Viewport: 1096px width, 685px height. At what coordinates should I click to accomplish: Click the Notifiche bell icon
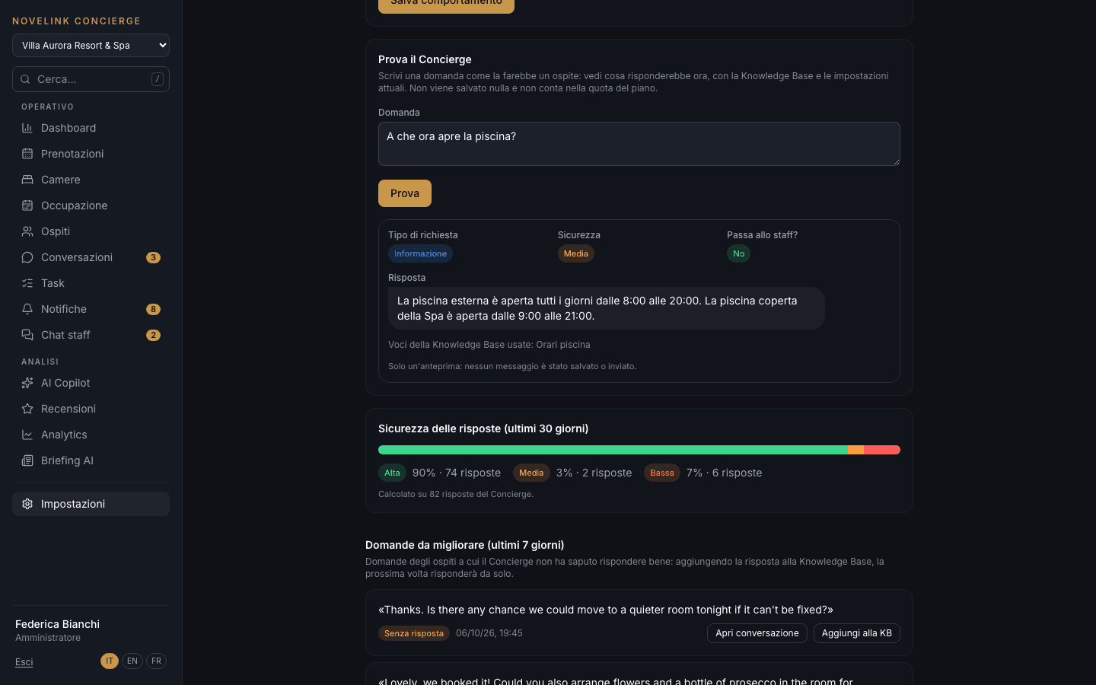tap(27, 309)
